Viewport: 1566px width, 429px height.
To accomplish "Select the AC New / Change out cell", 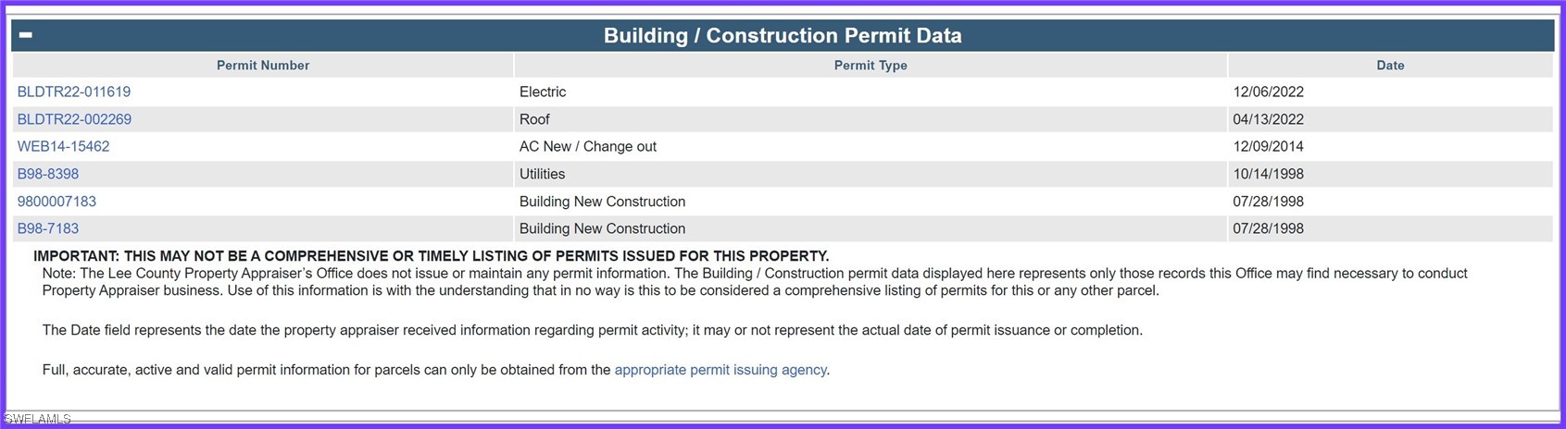I will 871,146.
